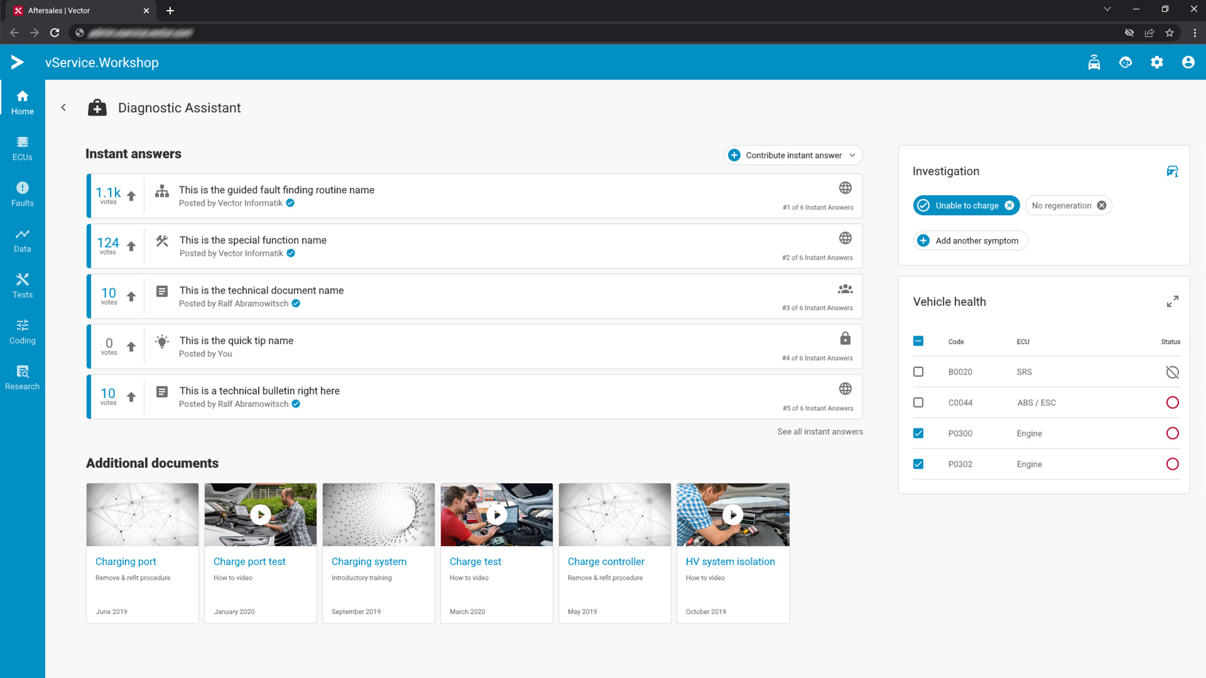This screenshot has height=678, width=1206.
Task: Click the vehicle icon in the top header
Action: click(x=1094, y=63)
